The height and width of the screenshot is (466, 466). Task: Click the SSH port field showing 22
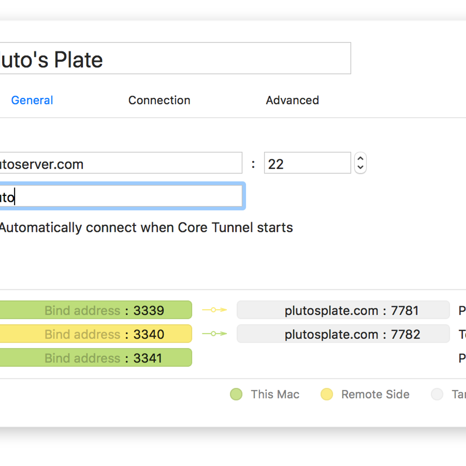click(307, 163)
